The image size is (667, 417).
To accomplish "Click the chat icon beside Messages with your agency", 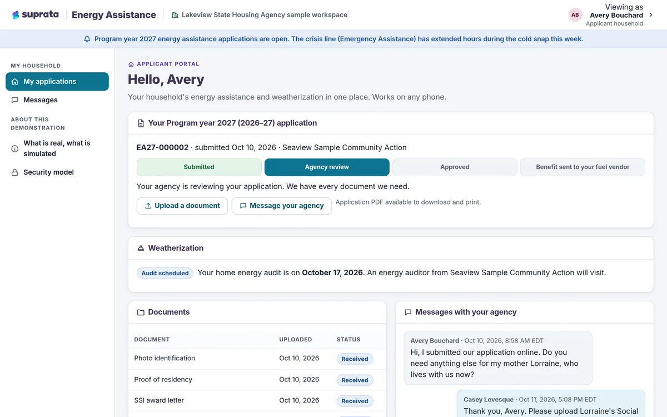I will (408, 312).
